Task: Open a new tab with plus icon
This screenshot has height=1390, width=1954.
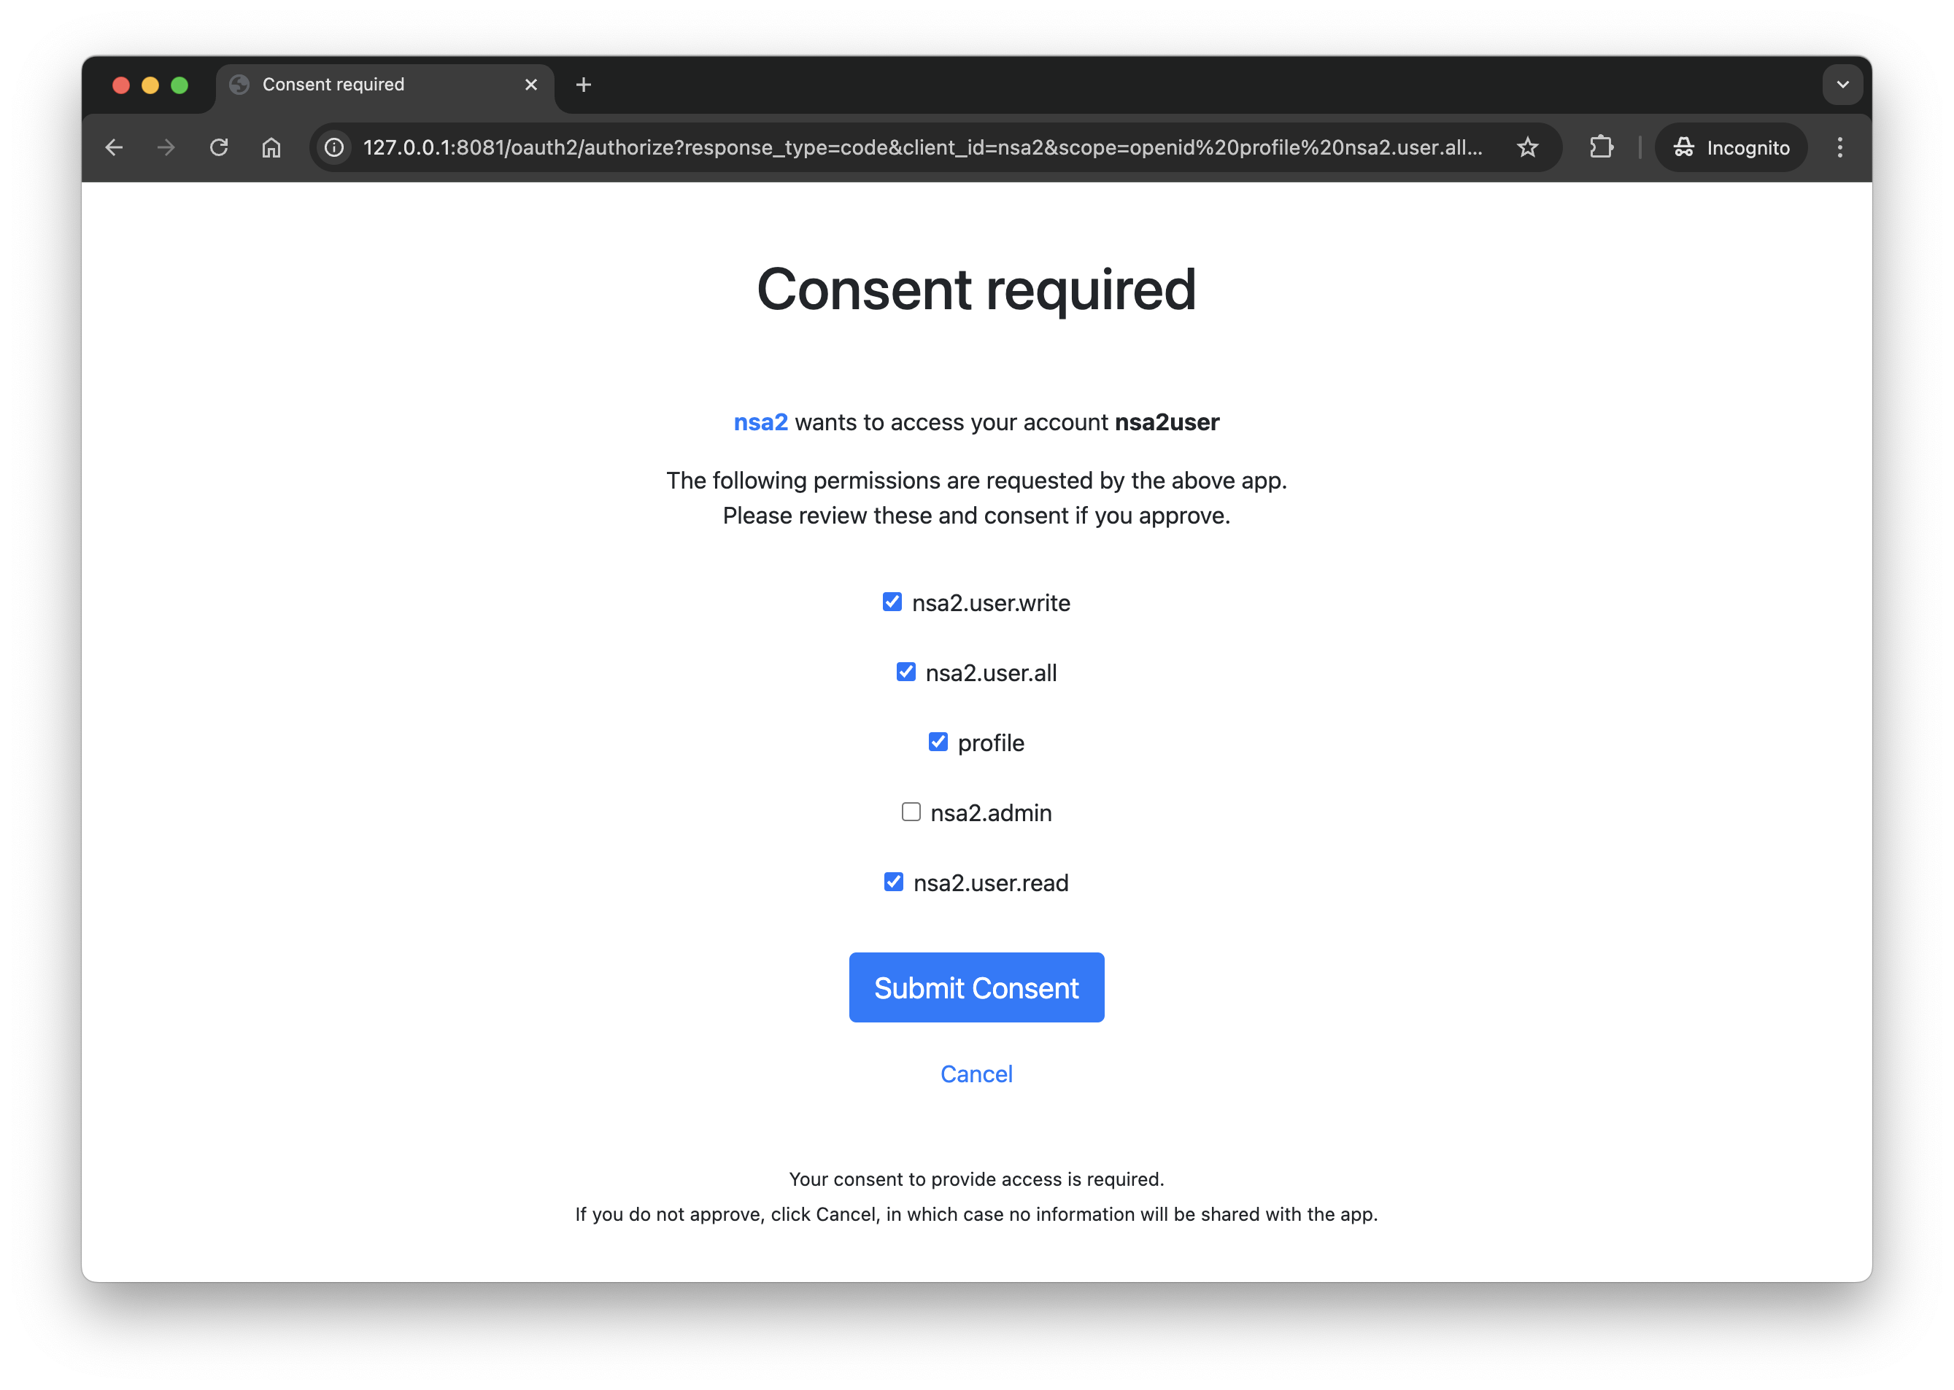Action: [584, 85]
